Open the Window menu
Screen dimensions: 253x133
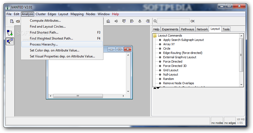click(104, 14)
